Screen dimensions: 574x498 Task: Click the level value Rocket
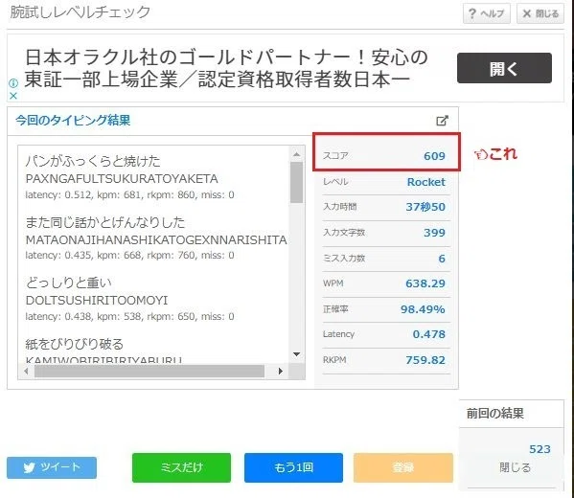click(426, 182)
